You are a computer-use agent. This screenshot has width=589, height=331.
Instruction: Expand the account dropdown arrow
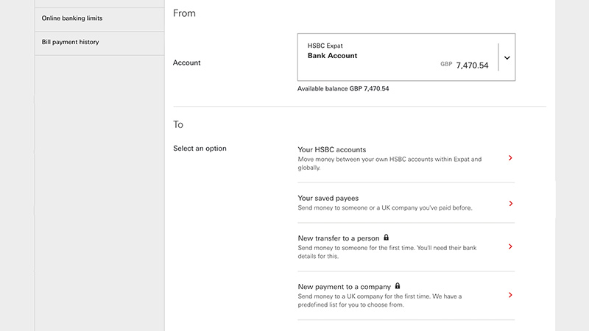pos(507,58)
